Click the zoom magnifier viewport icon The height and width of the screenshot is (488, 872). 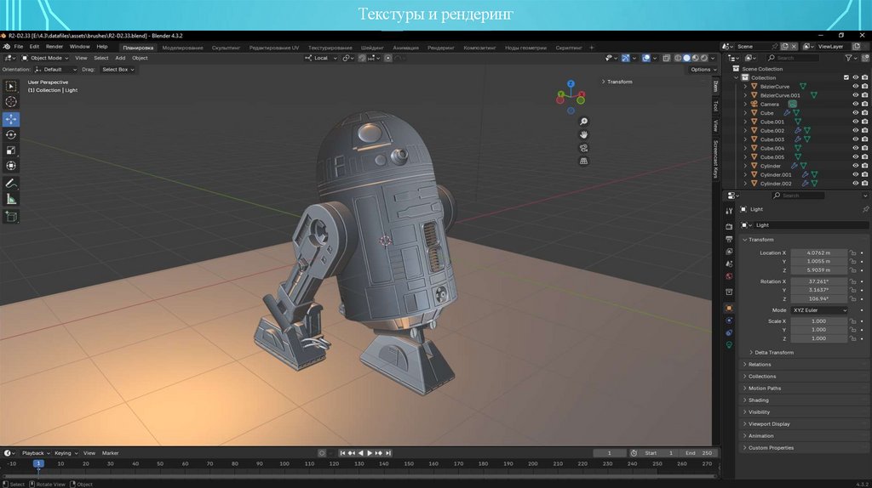coord(583,121)
